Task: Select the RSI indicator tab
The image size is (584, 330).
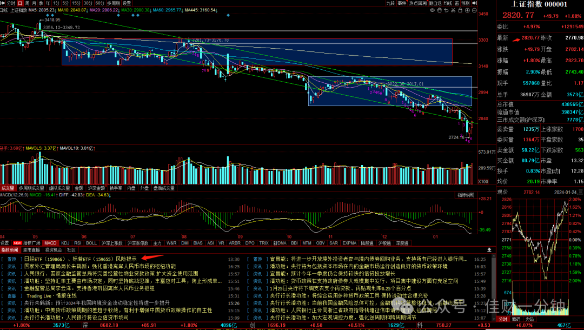Action: [x=77, y=243]
